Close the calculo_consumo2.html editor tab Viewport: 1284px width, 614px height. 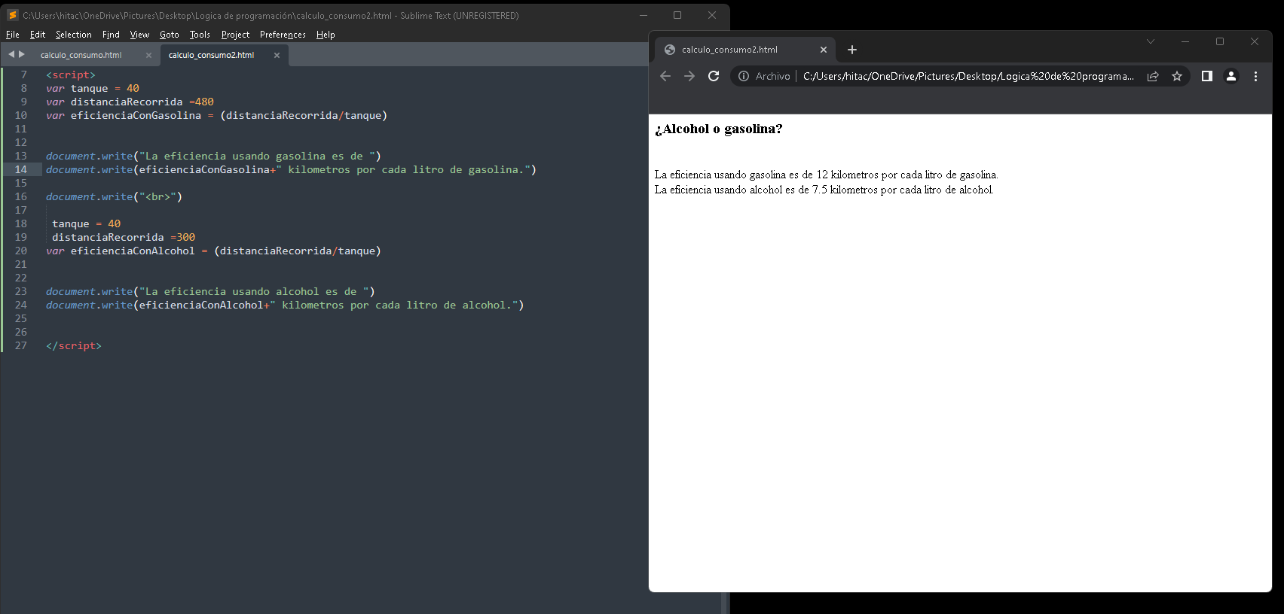tap(277, 55)
